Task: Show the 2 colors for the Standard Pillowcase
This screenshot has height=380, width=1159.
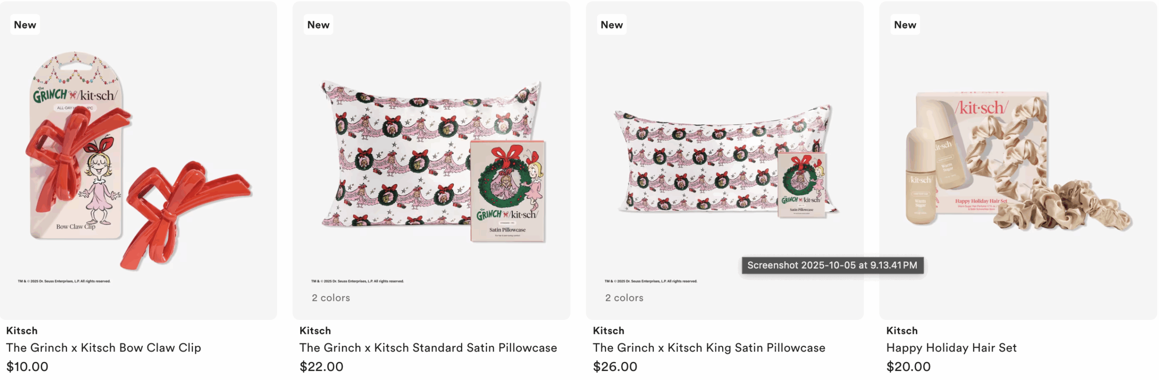Action: [331, 298]
